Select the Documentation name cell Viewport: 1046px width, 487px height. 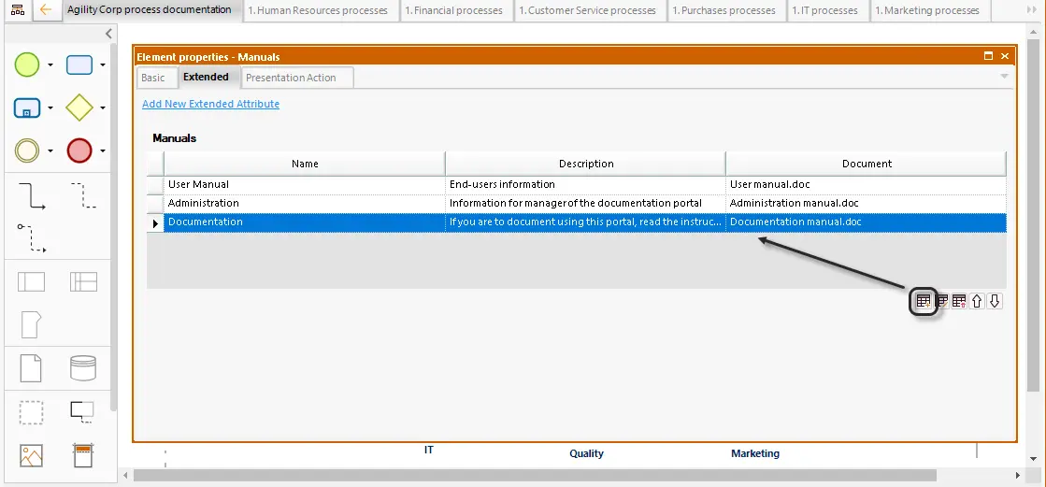click(305, 222)
